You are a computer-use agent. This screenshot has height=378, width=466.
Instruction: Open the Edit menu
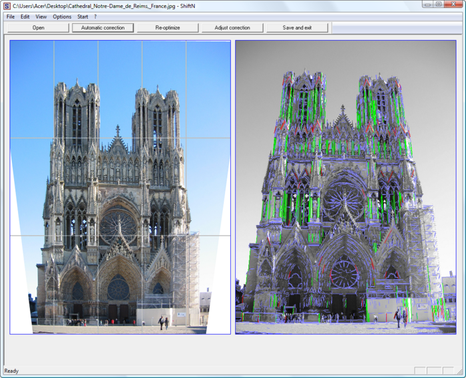point(25,17)
